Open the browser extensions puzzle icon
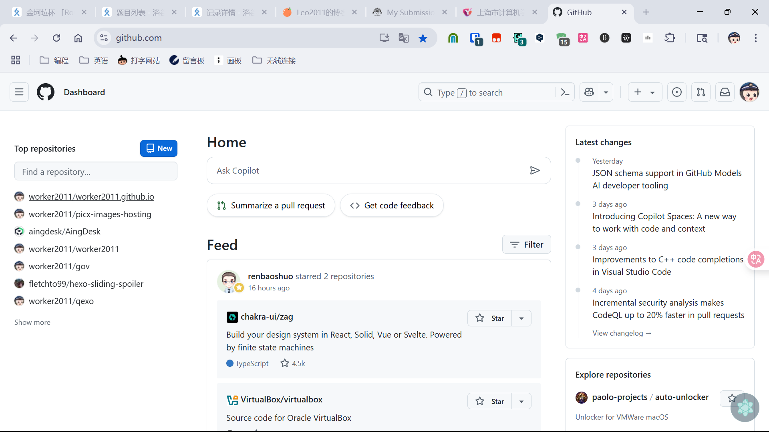The height and width of the screenshot is (432, 769). pyautogui.click(x=670, y=38)
